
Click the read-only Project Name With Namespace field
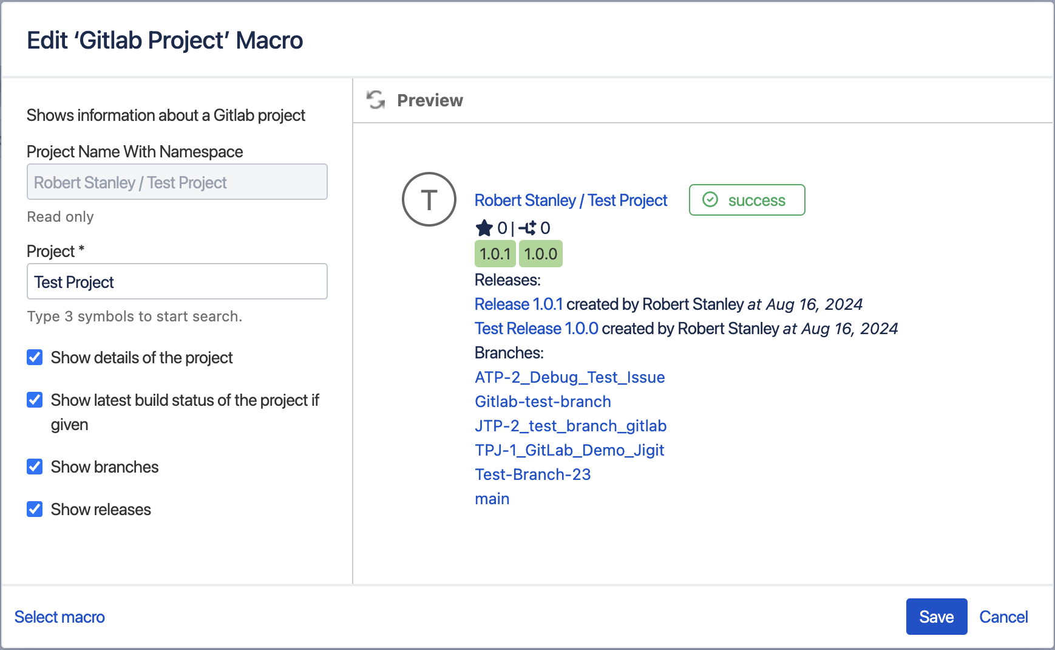(177, 182)
